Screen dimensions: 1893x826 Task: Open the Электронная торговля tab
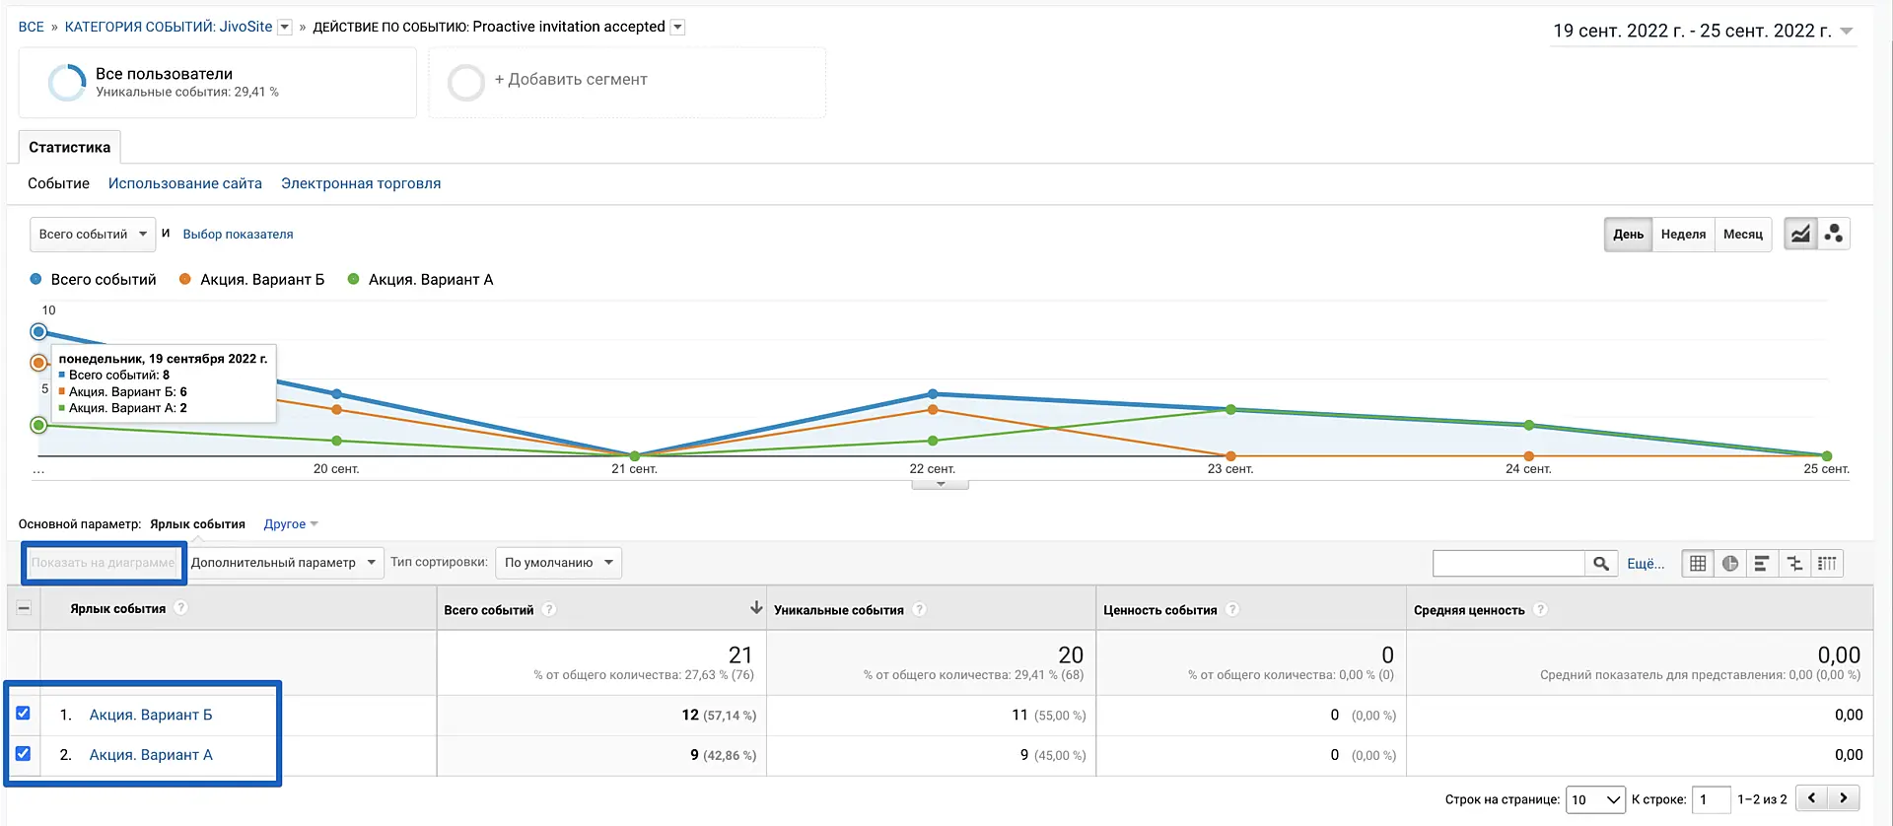pos(361,183)
